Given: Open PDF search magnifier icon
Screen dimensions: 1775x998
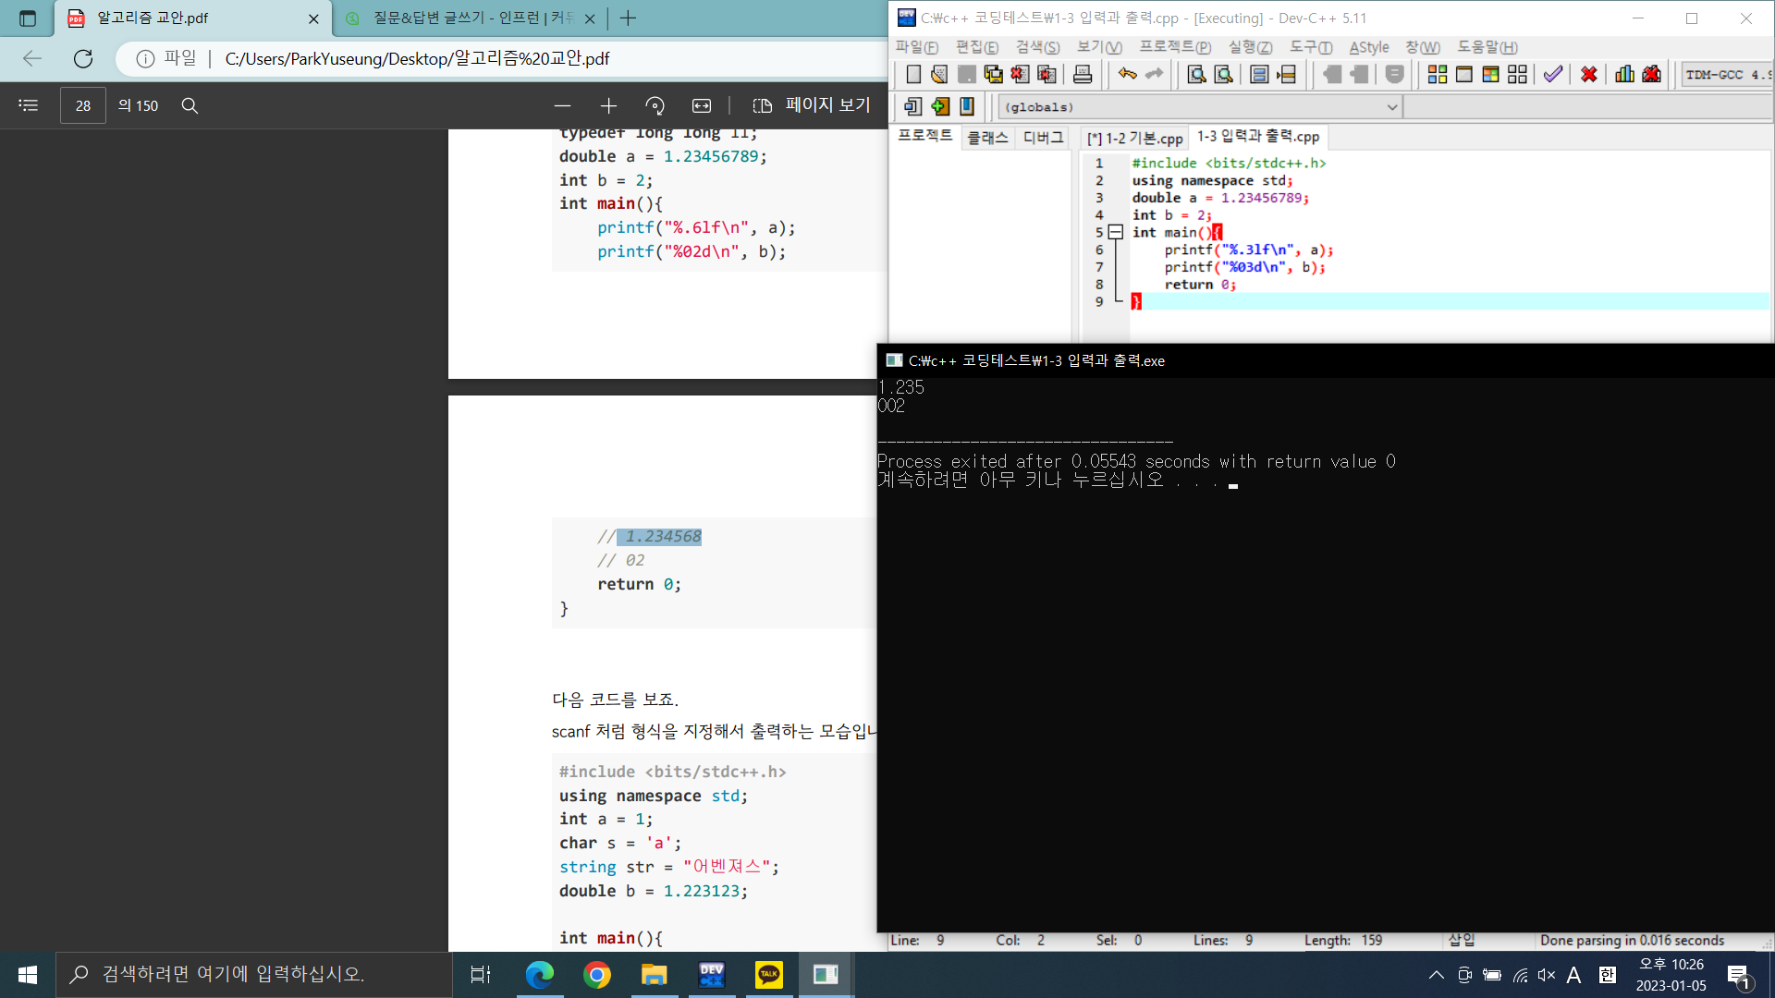Looking at the screenshot, I should (x=190, y=105).
